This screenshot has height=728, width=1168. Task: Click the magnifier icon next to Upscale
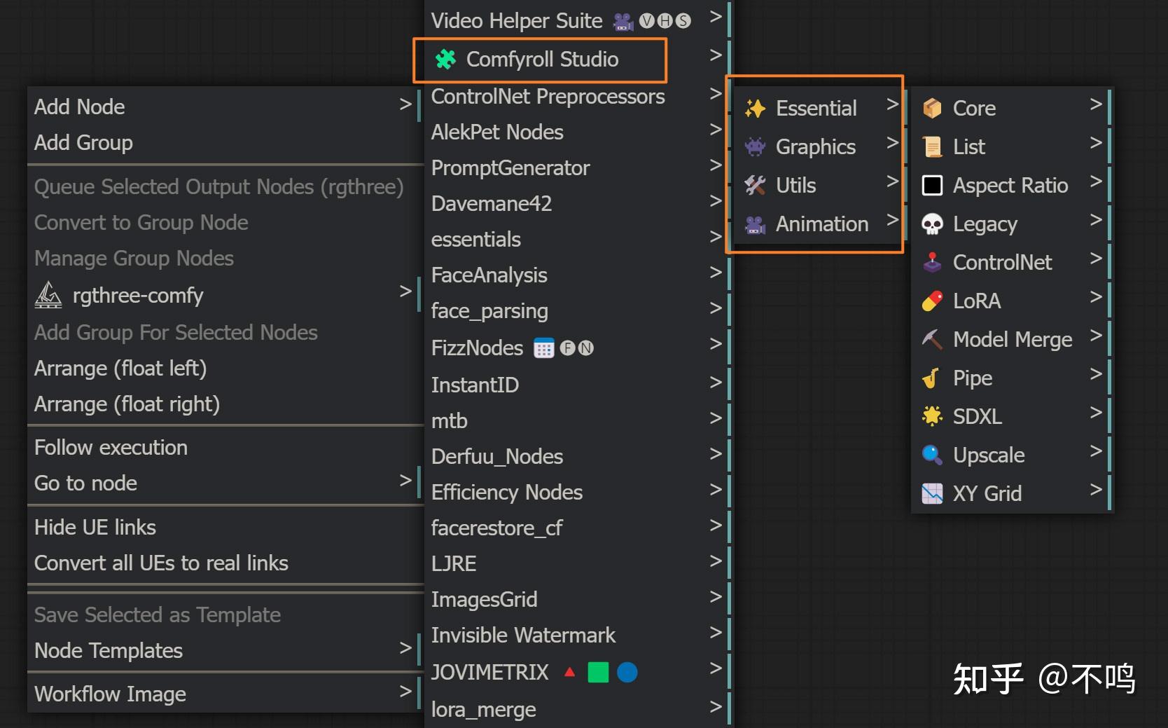pyautogui.click(x=932, y=455)
